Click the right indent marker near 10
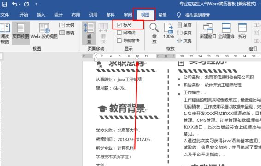The height and width of the screenshot is (166, 261). (x=137, y=58)
